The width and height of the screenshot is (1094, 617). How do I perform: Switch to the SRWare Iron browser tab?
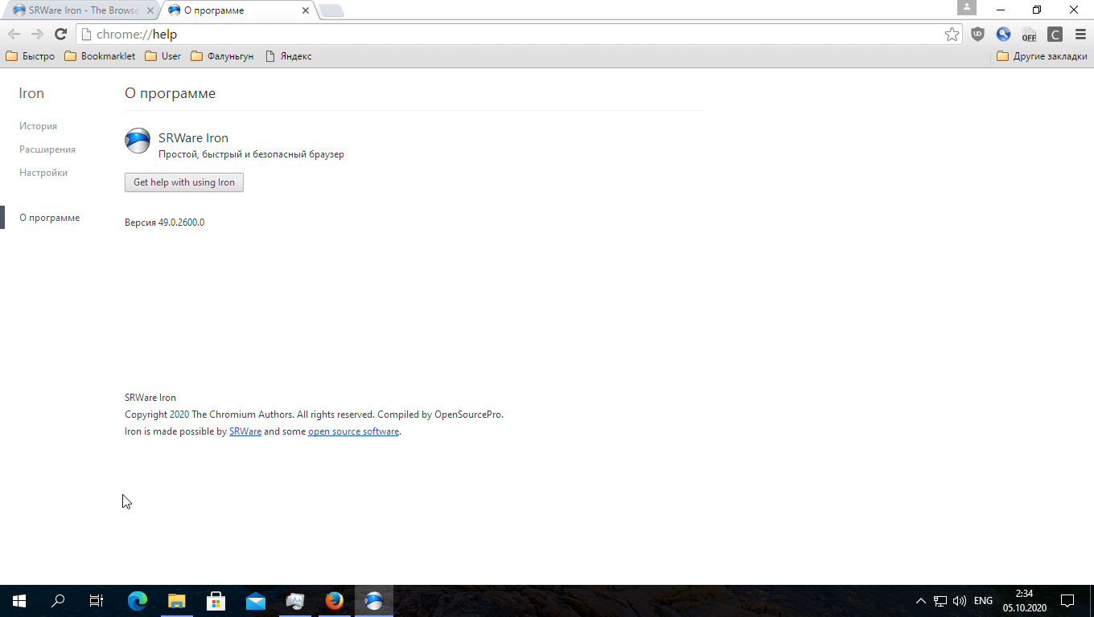click(79, 10)
